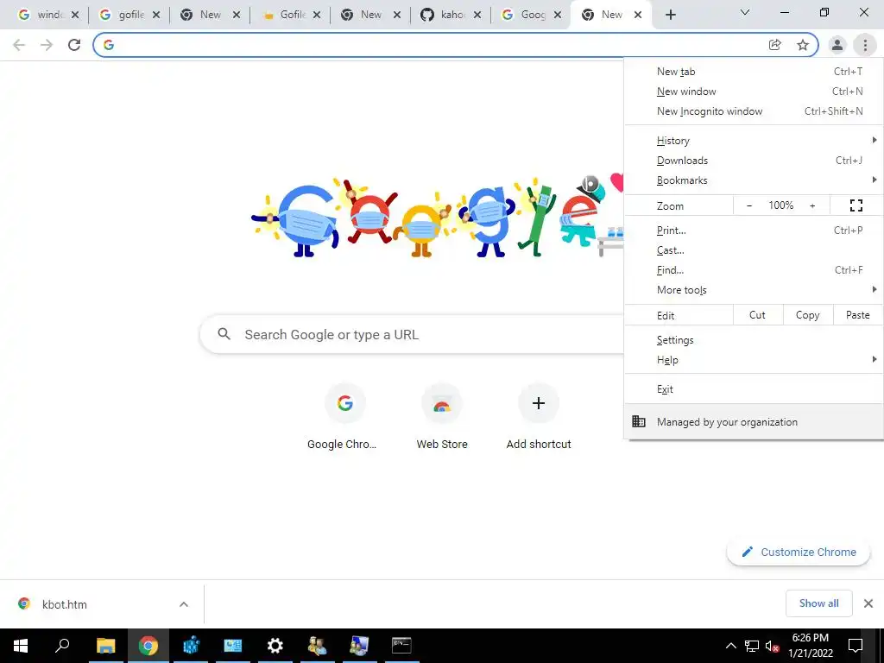Open File Explorer from taskbar
The height and width of the screenshot is (663, 884).
(105, 646)
